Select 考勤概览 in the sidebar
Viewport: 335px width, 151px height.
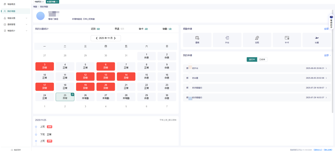click(15, 4)
